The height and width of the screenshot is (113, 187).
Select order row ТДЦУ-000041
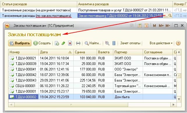point(92,69)
